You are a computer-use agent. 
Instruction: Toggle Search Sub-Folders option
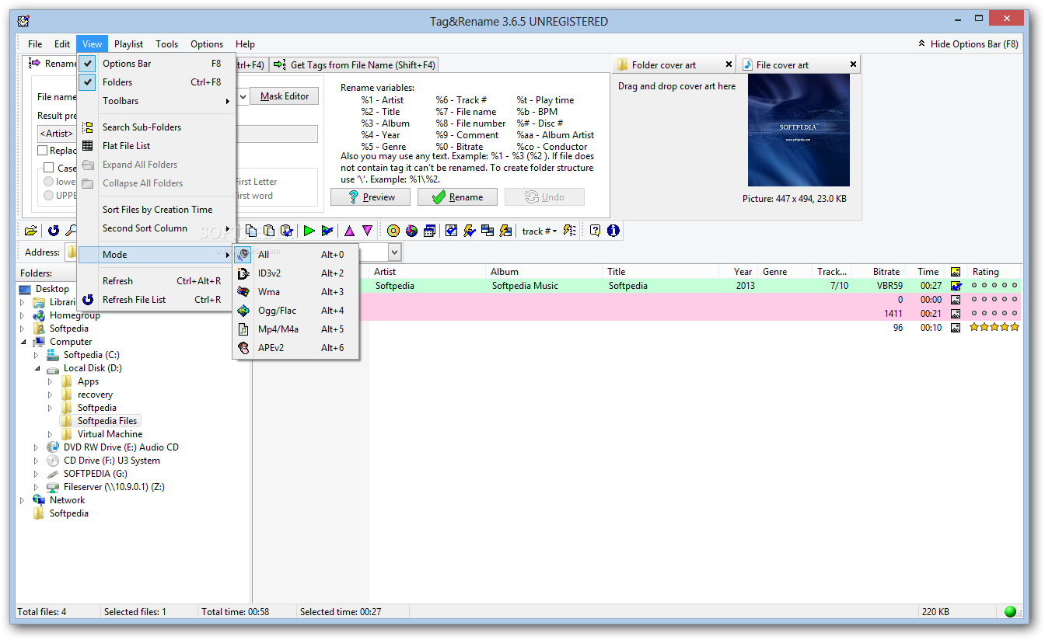pyautogui.click(x=156, y=127)
